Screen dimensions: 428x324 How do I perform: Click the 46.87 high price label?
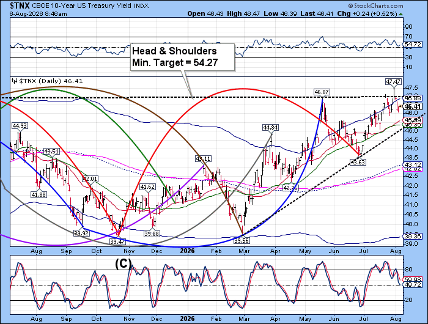click(322, 92)
